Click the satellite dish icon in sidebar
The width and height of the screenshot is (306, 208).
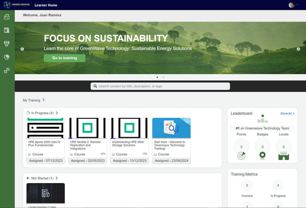coord(7,57)
